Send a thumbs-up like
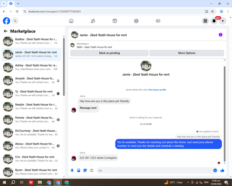 point(222,171)
